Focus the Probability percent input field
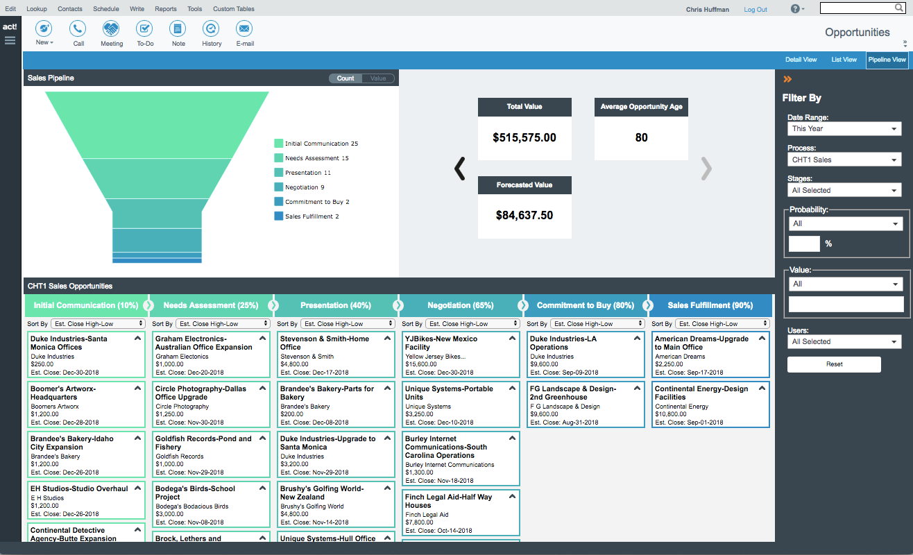The width and height of the screenshot is (913, 555). pos(804,244)
